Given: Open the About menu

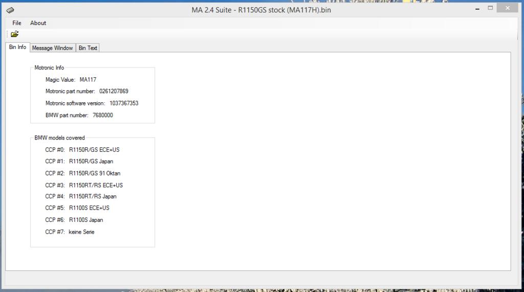Looking at the screenshot, I should [x=38, y=23].
